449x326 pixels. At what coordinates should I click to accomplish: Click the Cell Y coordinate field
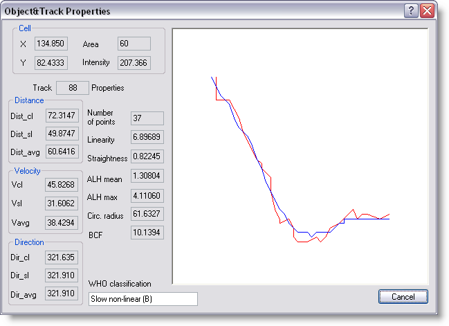[x=51, y=62]
